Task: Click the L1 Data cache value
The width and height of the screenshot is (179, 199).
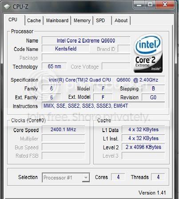Action: click(x=143, y=129)
